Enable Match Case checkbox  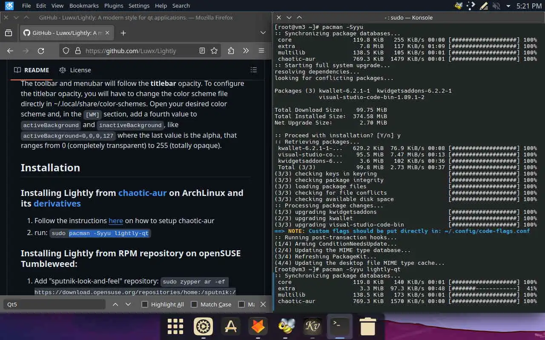[194, 304]
